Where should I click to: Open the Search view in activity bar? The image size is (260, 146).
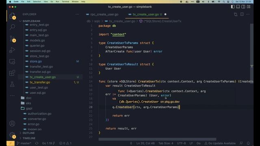point(12,27)
